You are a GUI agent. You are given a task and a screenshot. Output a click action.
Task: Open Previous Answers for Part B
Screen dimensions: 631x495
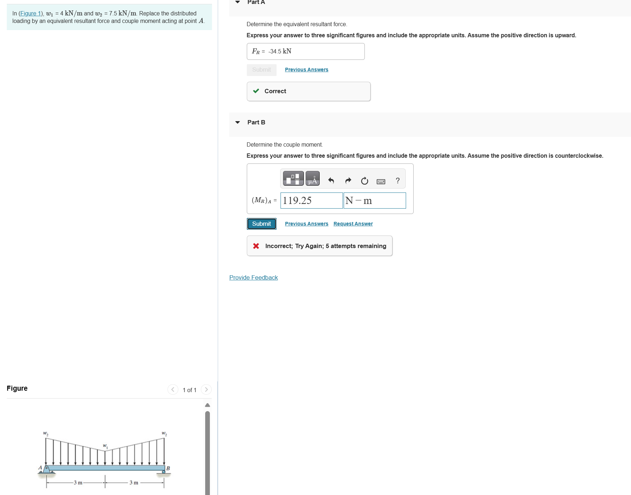pyautogui.click(x=307, y=224)
